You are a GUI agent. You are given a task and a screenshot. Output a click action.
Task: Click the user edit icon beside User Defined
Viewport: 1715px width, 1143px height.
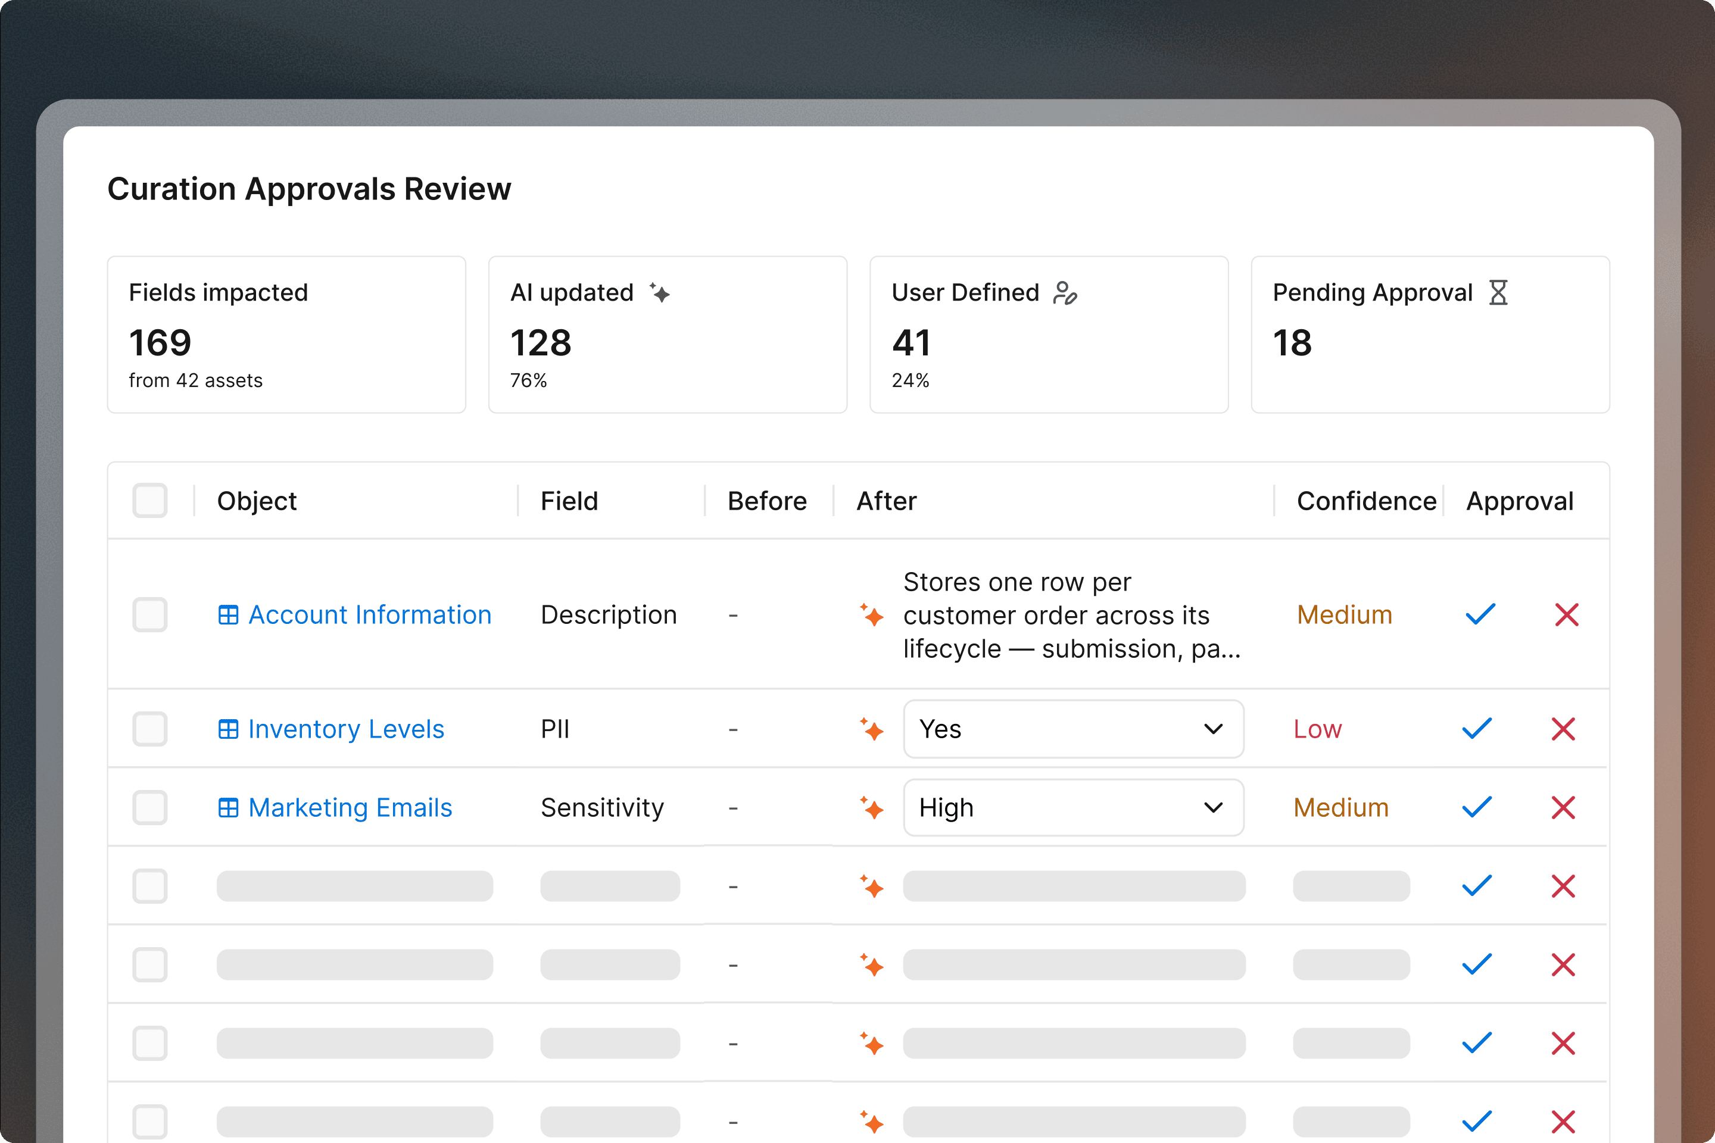(x=1065, y=292)
